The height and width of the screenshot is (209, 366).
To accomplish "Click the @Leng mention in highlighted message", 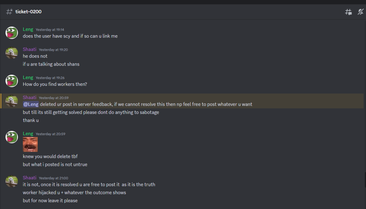I will coord(31,104).
